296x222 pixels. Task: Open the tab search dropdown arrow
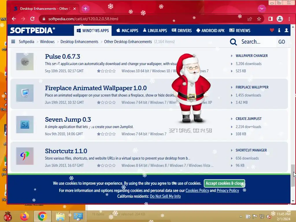262,8
